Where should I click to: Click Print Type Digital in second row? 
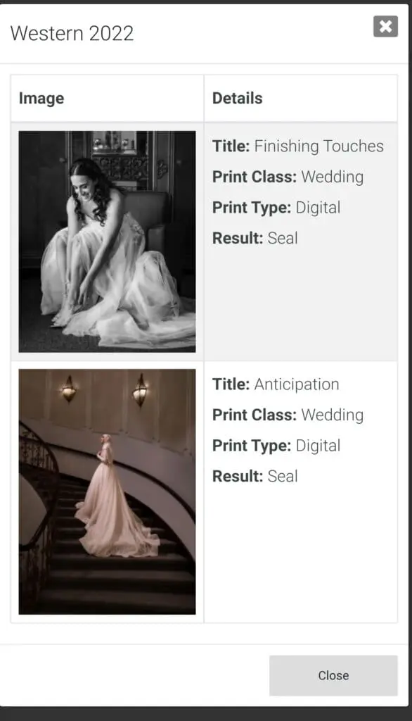(276, 446)
